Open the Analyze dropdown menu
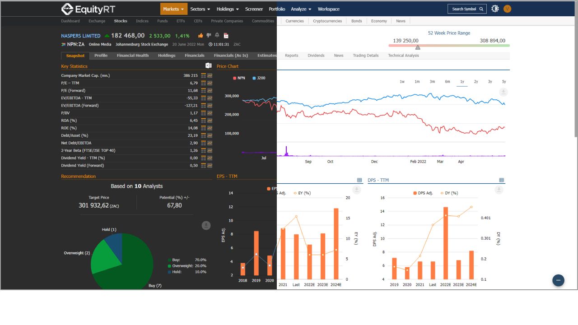Screen dimensions: 578x325 [x=301, y=9]
